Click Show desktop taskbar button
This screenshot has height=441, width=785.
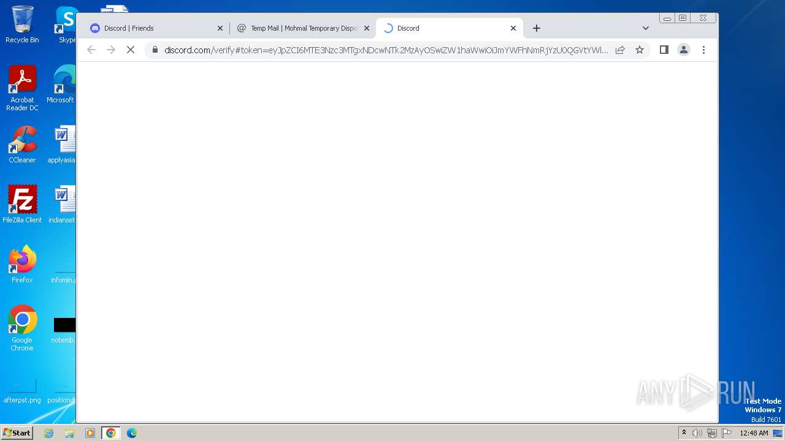pyautogui.click(x=778, y=433)
